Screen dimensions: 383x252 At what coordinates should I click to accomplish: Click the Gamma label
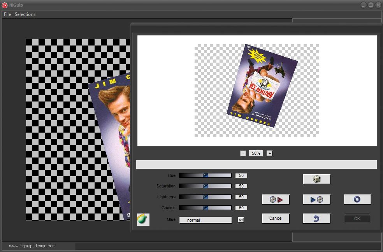[168, 208]
